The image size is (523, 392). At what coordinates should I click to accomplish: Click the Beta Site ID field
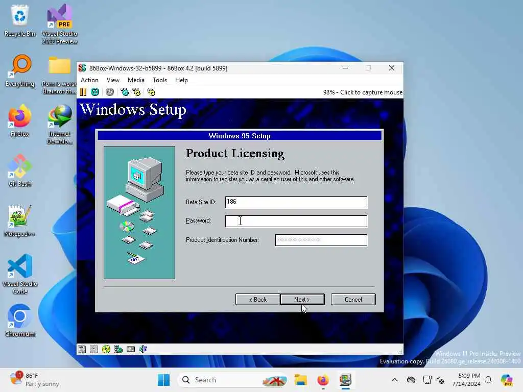pyautogui.click(x=296, y=202)
